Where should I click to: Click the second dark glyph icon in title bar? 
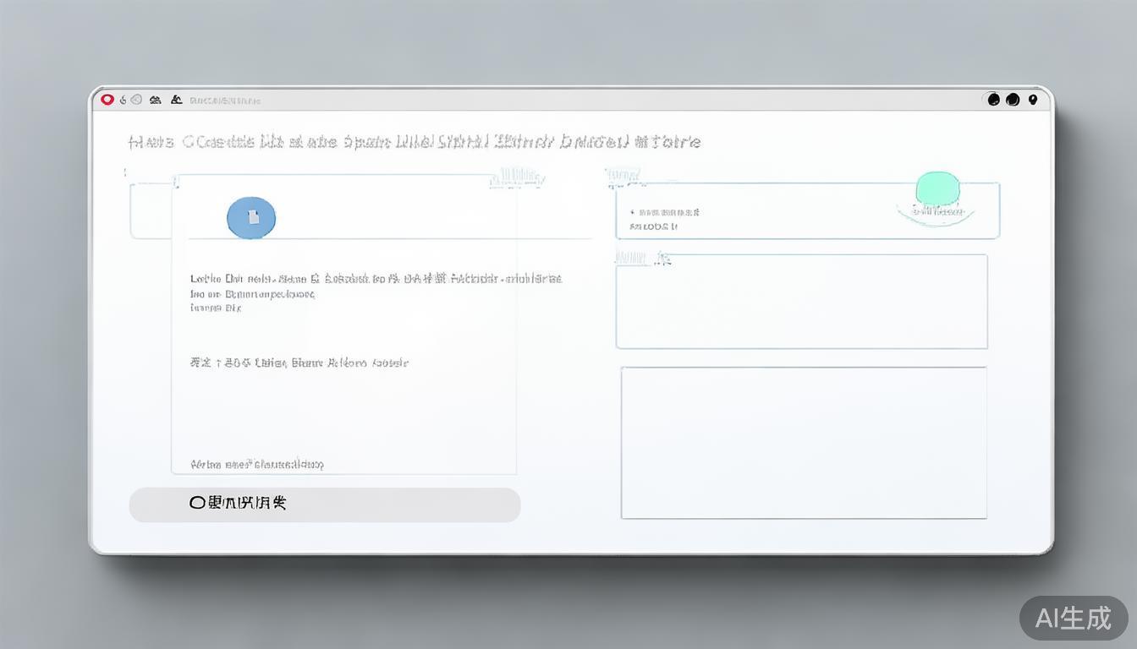click(176, 100)
